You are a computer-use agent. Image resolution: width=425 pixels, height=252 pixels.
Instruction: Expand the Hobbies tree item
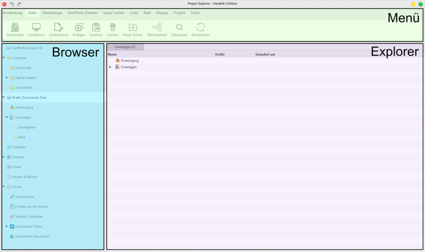click(x=3, y=157)
